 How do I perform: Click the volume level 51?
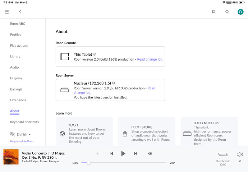click(240, 161)
